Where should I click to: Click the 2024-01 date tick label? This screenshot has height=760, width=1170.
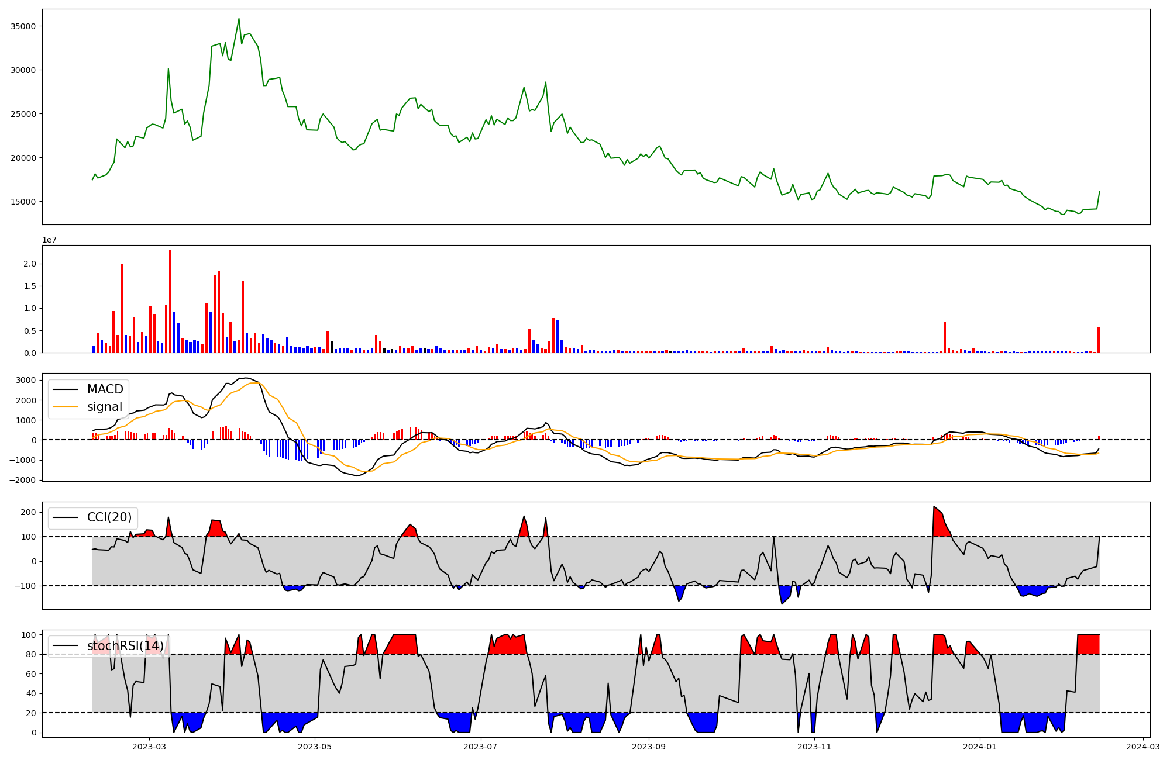tap(980, 747)
